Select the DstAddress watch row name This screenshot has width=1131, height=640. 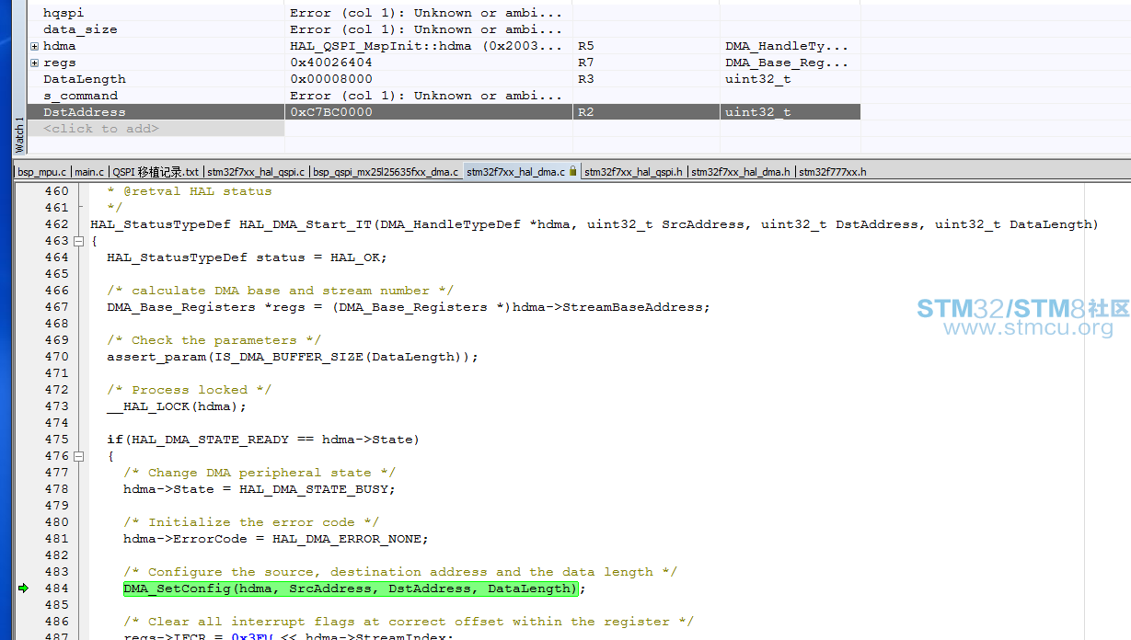tap(85, 112)
